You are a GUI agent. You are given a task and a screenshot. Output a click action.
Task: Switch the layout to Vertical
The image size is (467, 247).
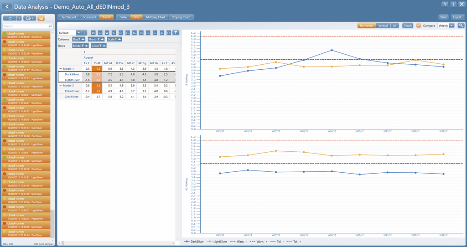(383, 26)
